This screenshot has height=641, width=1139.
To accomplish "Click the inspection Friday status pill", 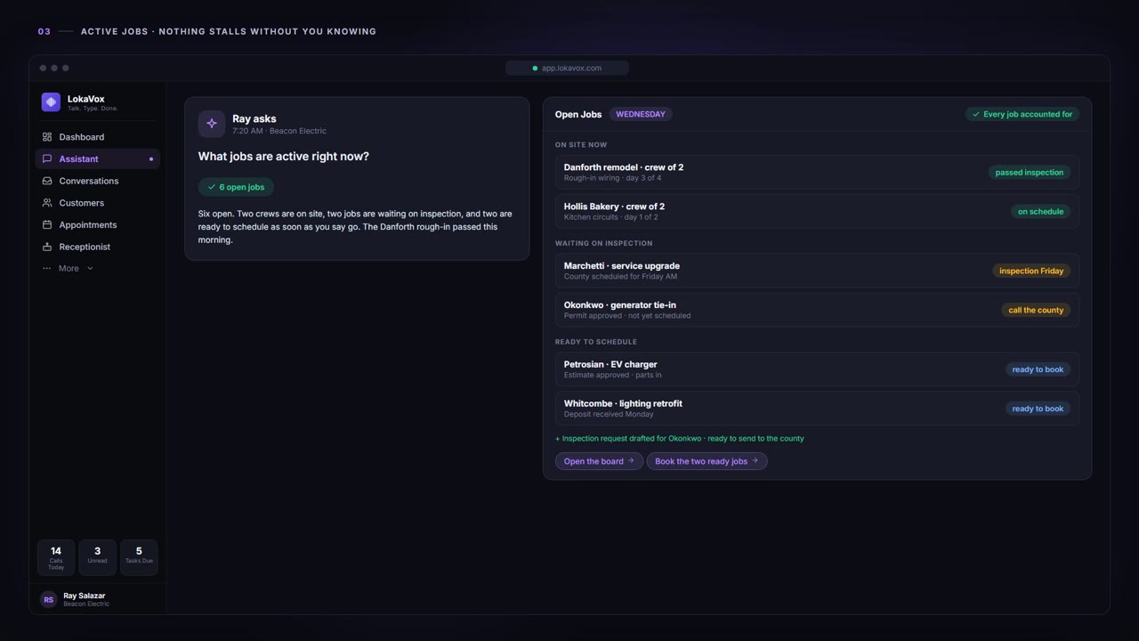I will pyautogui.click(x=1031, y=271).
